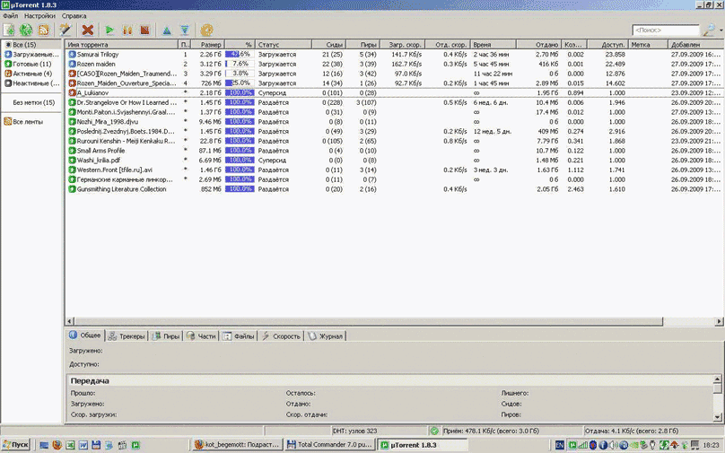Image resolution: width=725 pixels, height=453 pixels.
Task: Click Add Torrent from URL globe icon
Action: tap(26, 30)
